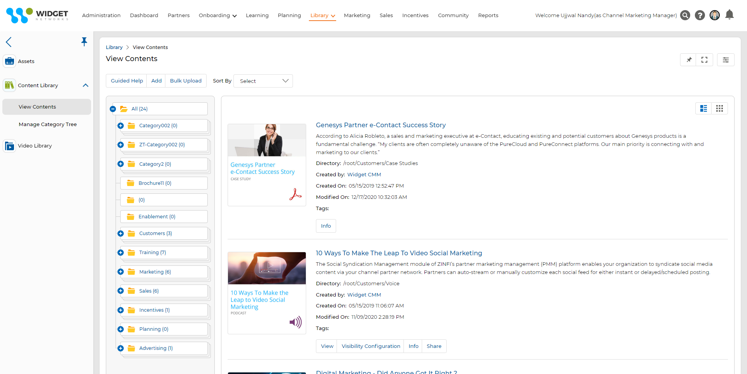Screen dimensions: 747x374
Task: Click the Widget Networks logo
Action: pos(37,15)
